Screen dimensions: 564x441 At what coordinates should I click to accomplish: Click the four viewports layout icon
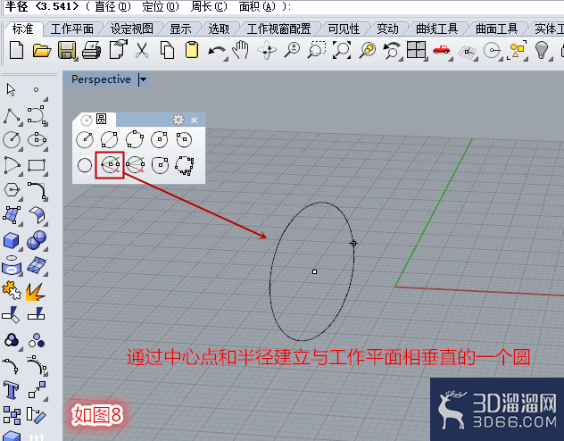(416, 49)
